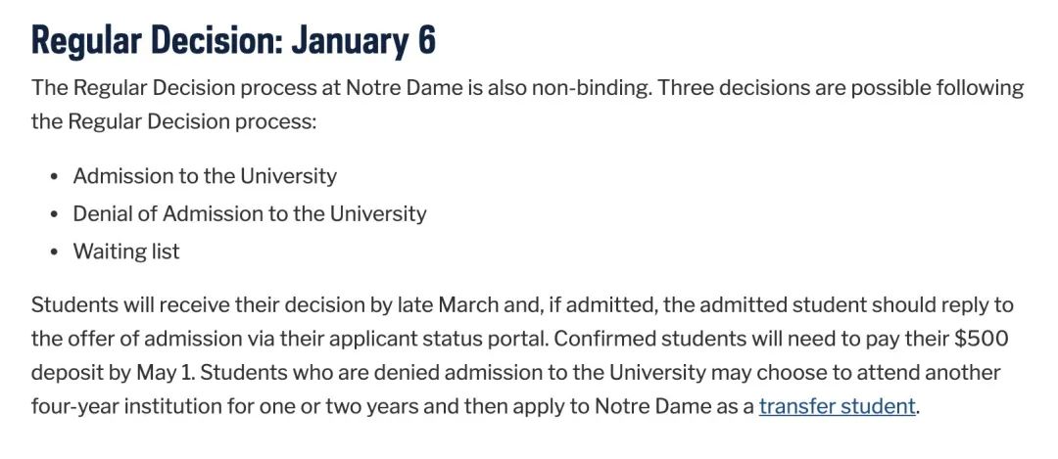The height and width of the screenshot is (459, 1058).
Task: Open the transfer student link
Action: click(x=837, y=405)
